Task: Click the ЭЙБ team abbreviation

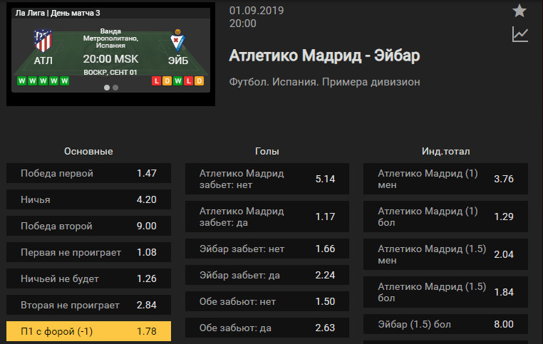Action: click(x=178, y=61)
